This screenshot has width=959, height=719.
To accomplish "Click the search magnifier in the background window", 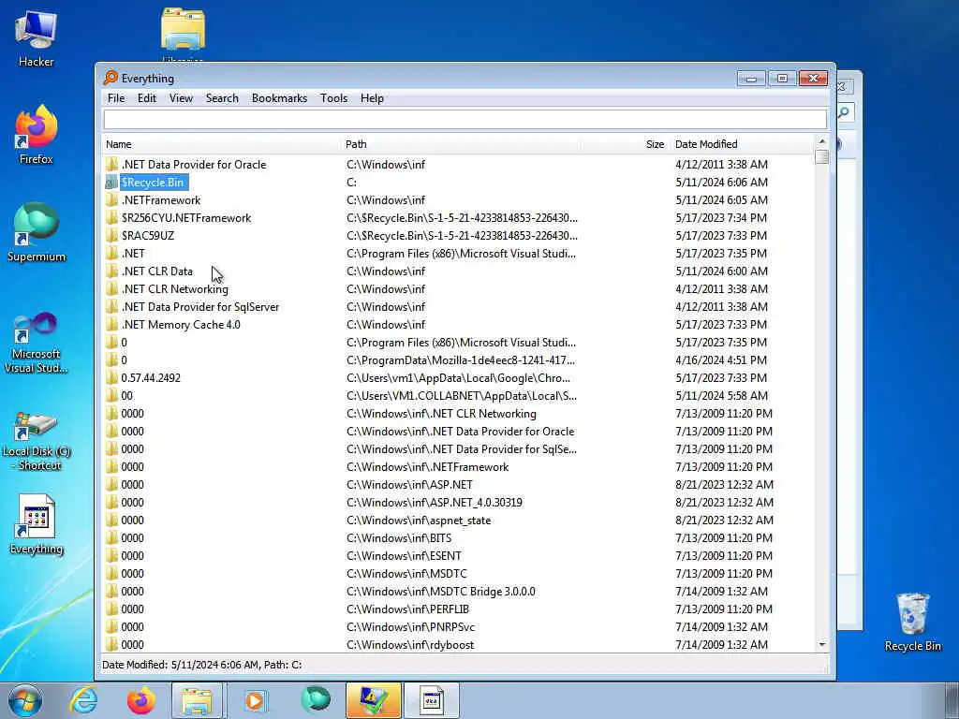I will coord(845,112).
